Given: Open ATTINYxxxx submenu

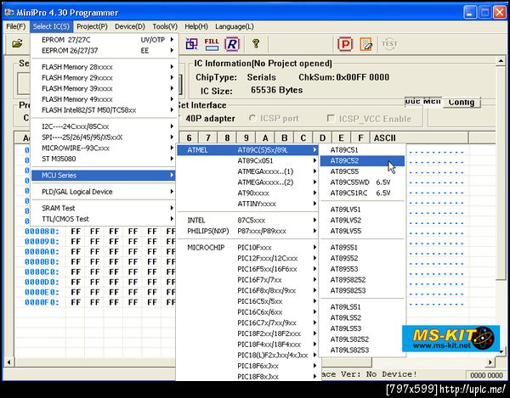Looking at the screenshot, I should 247,204.
